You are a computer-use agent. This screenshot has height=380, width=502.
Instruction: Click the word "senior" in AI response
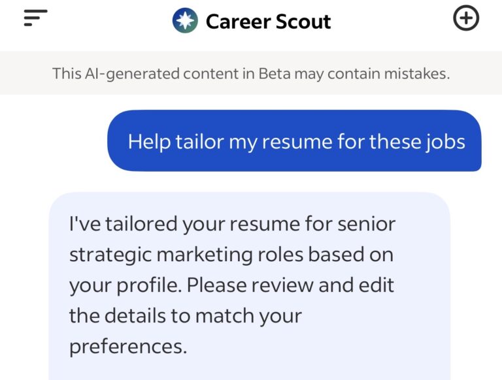(366, 225)
